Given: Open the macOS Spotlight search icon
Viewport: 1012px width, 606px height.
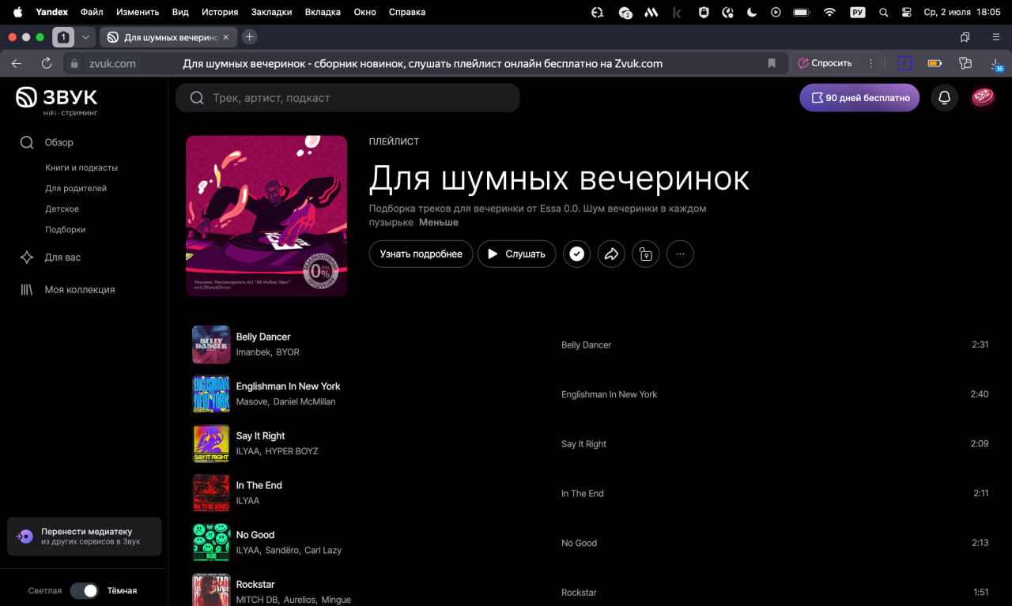Looking at the screenshot, I should pyautogui.click(x=883, y=12).
